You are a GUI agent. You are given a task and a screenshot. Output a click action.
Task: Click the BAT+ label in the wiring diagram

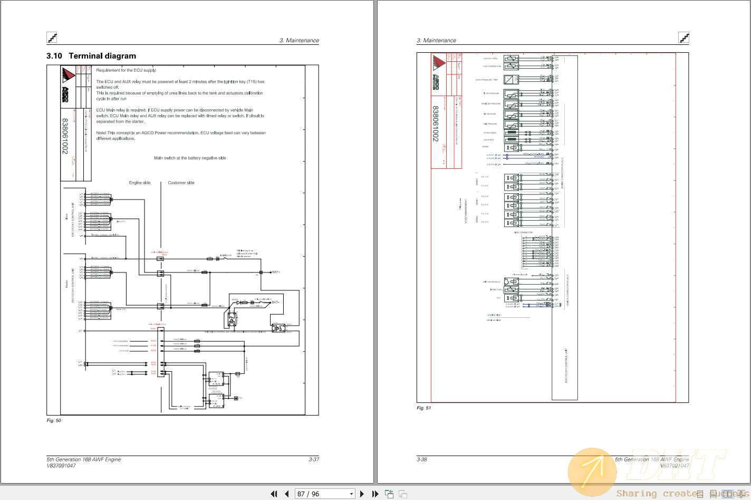(275, 272)
